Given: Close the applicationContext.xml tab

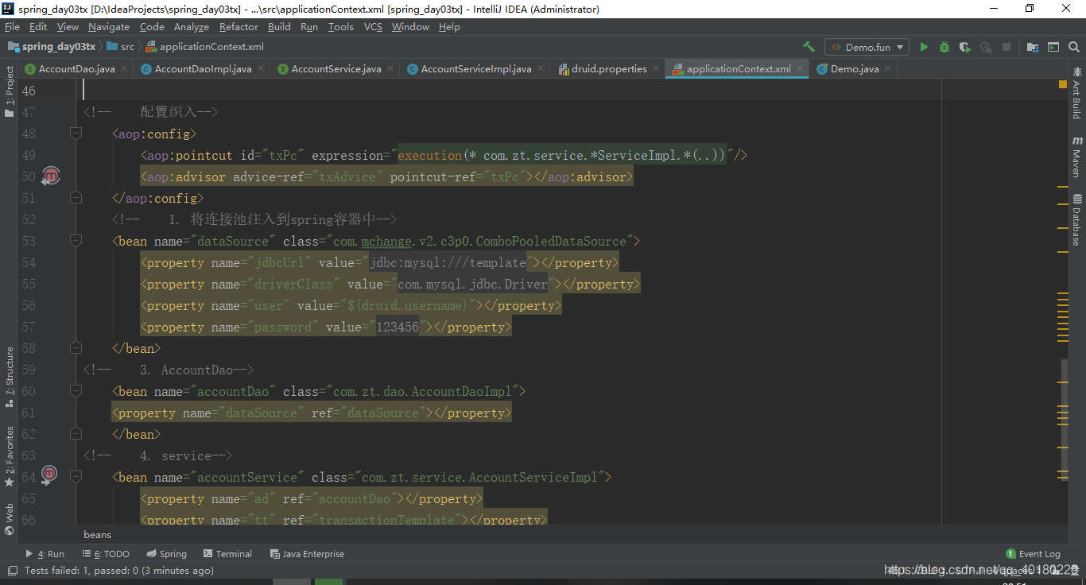Looking at the screenshot, I should tap(799, 69).
